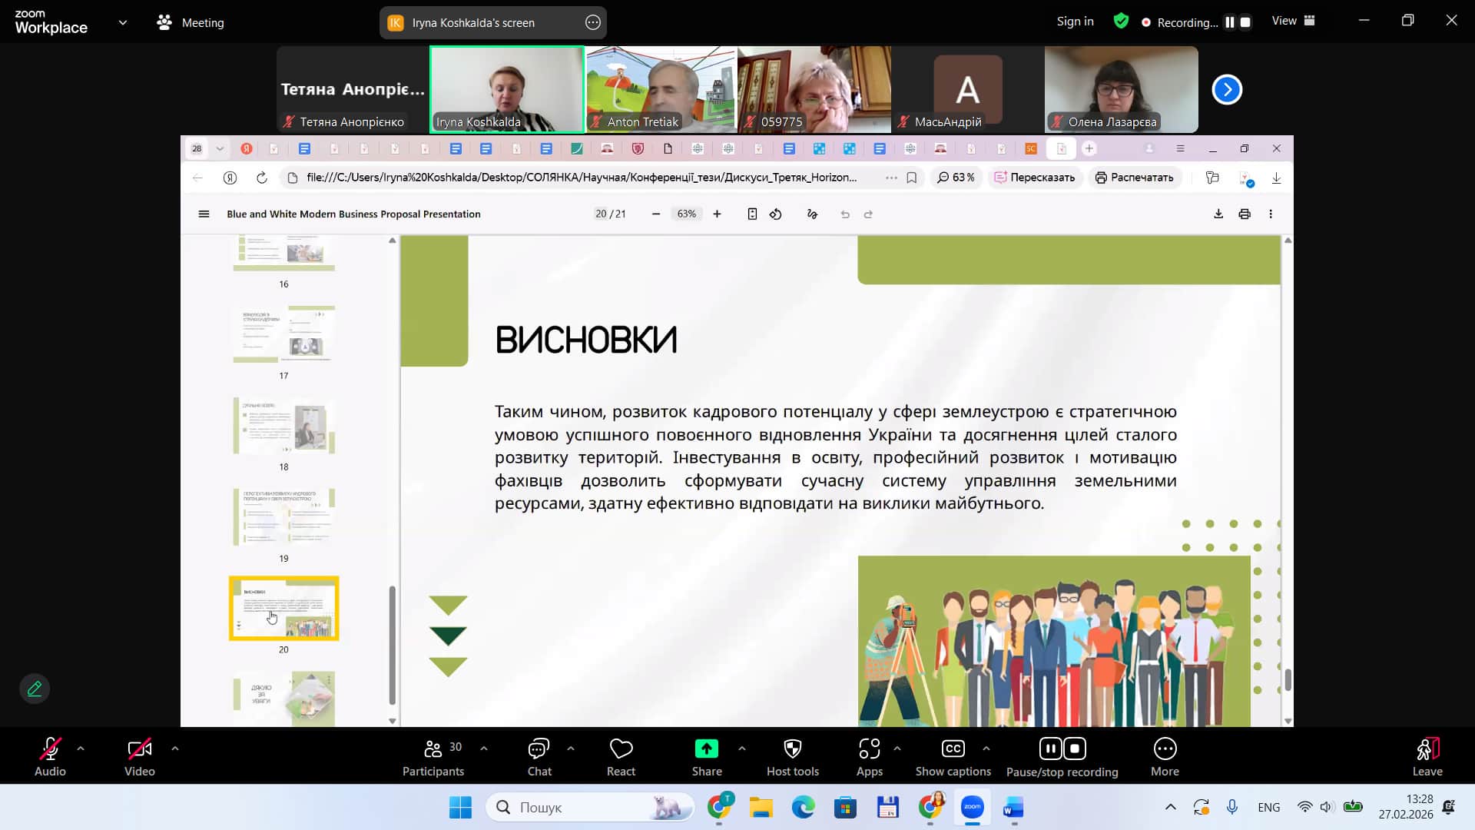
Task: Turn on the Video camera
Action: tap(139, 749)
